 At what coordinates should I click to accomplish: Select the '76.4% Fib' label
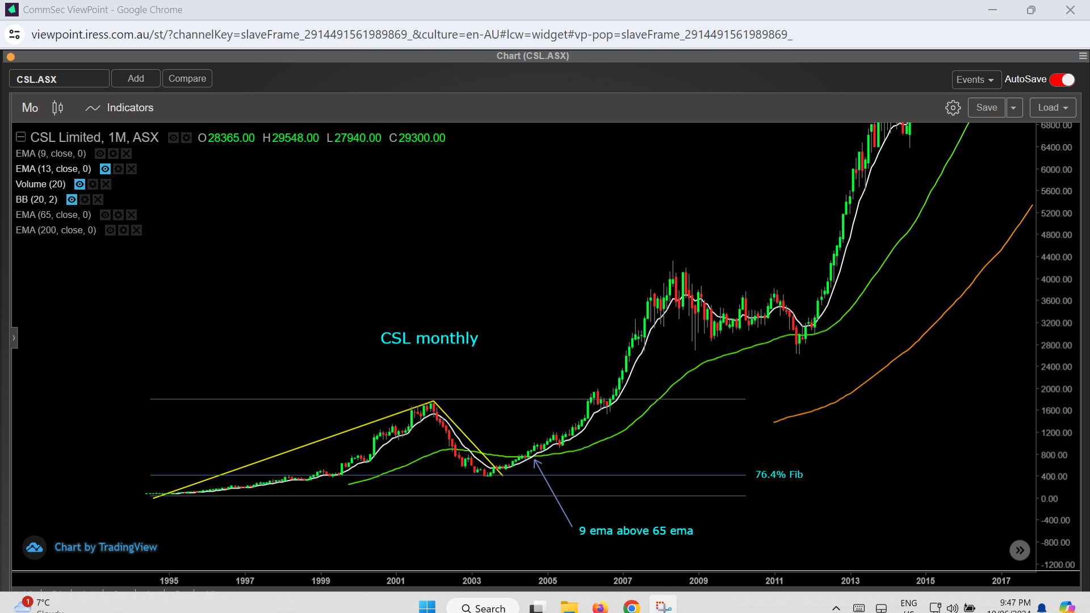[x=779, y=475]
